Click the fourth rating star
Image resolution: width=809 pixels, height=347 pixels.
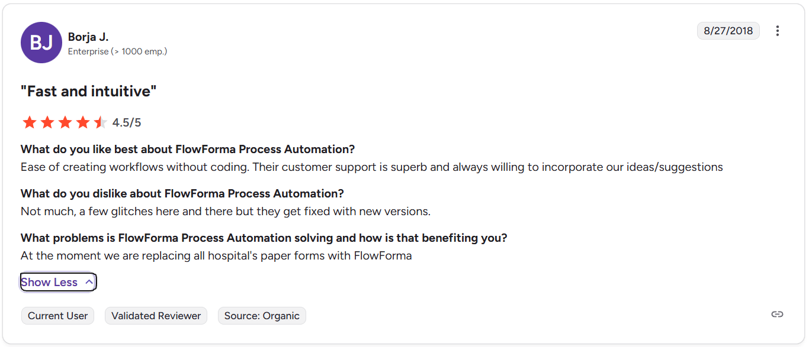click(x=83, y=122)
